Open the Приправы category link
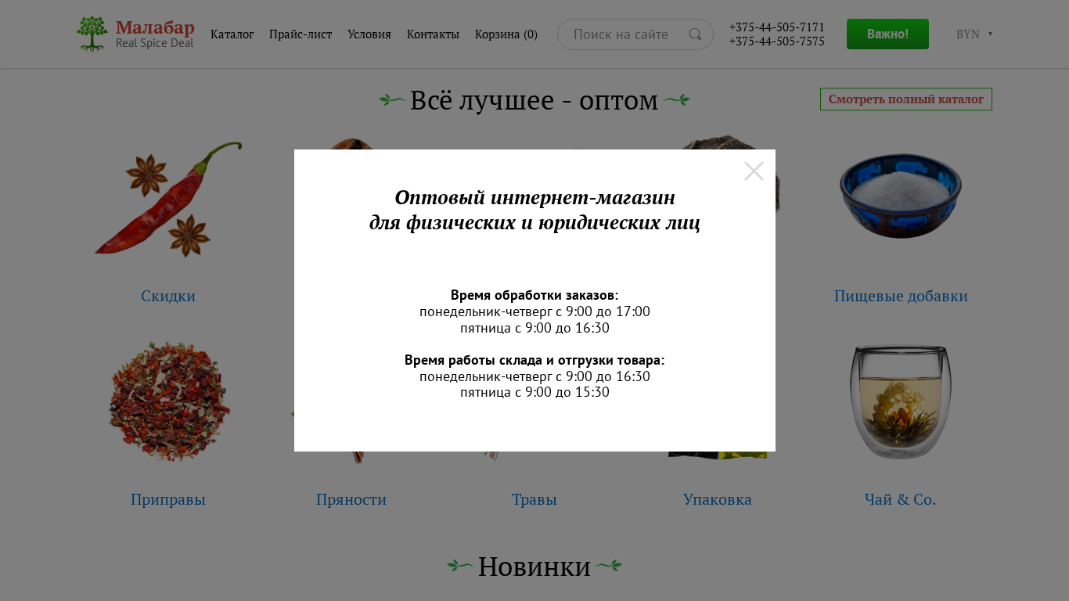Screen dimensions: 1069x601 [x=168, y=499]
